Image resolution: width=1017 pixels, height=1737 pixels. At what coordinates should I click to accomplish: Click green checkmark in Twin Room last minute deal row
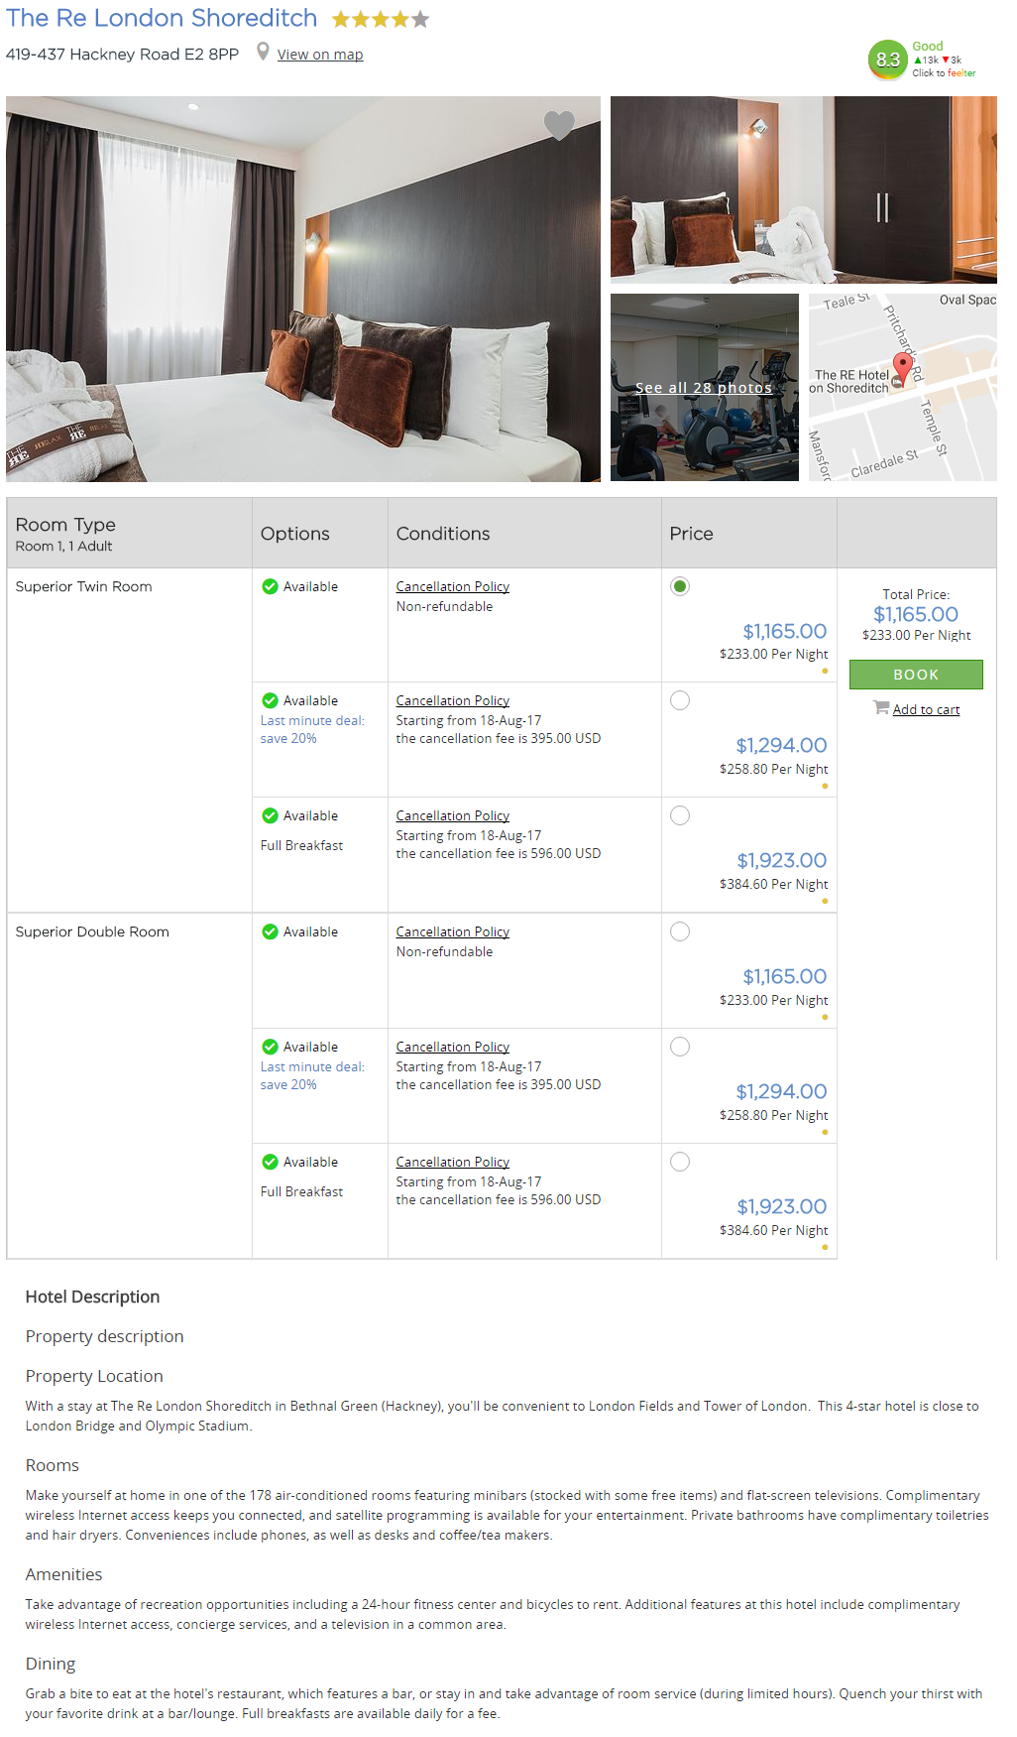click(x=270, y=700)
